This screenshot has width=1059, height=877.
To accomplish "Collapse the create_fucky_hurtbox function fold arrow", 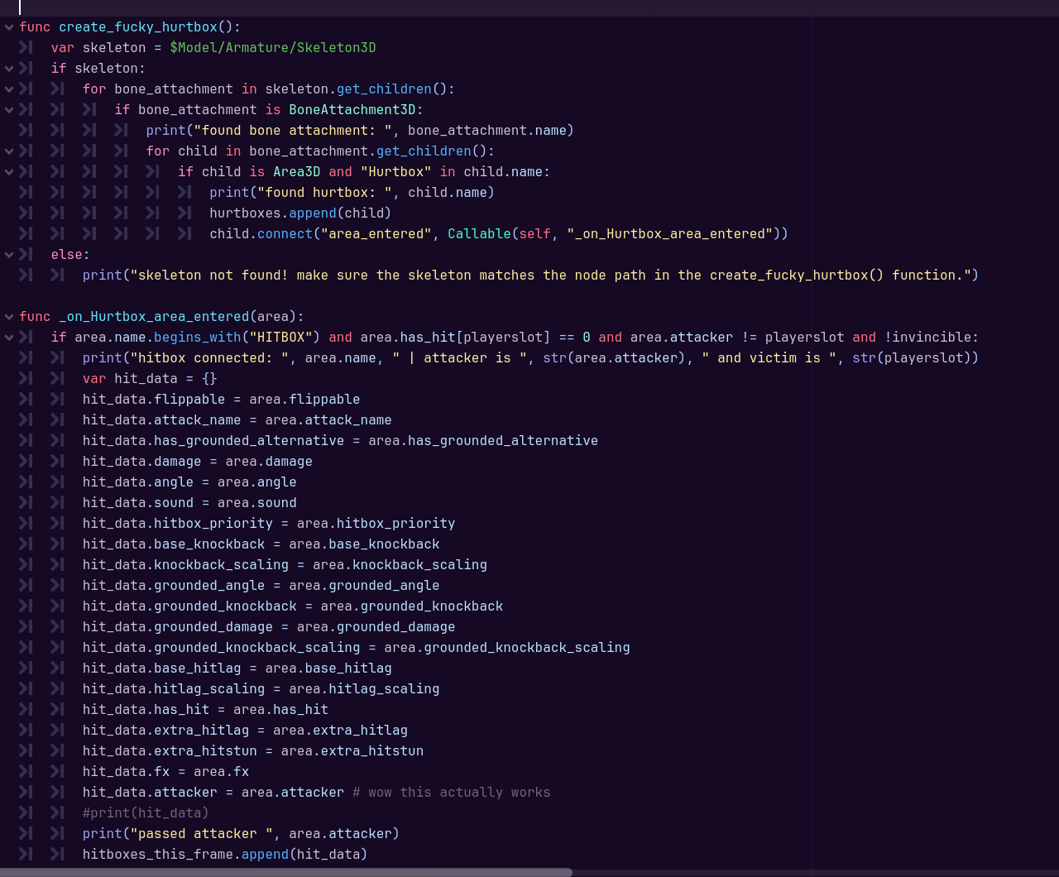I will pos(9,27).
